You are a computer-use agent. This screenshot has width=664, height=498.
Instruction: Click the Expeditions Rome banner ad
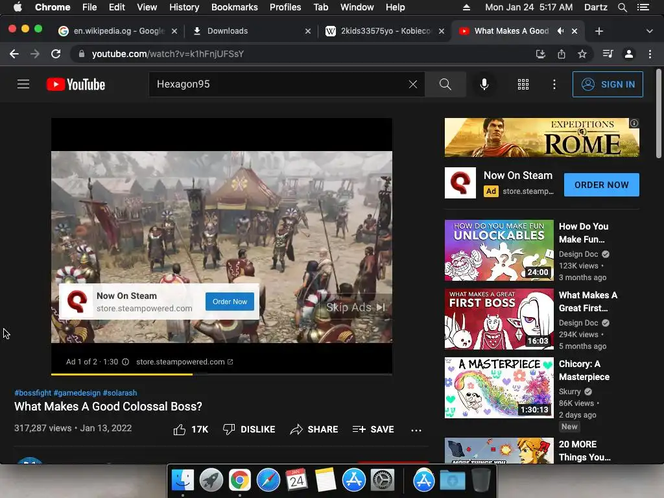point(541,137)
